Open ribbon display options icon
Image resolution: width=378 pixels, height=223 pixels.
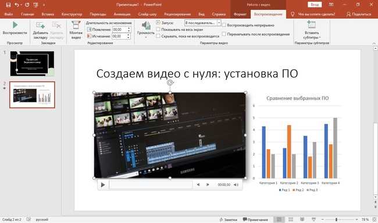coord(331,5)
